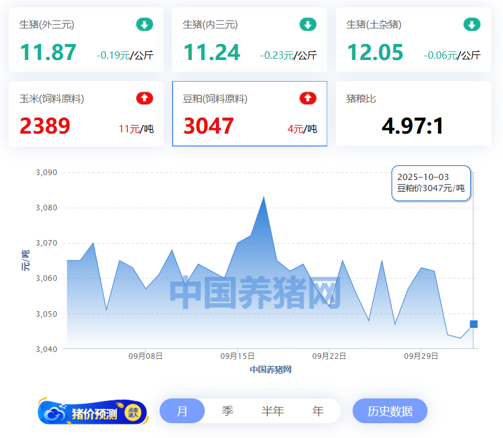Click red up arrow on 玉米 card
Image resolution: width=503 pixels, height=438 pixels.
pyautogui.click(x=144, y=98)
